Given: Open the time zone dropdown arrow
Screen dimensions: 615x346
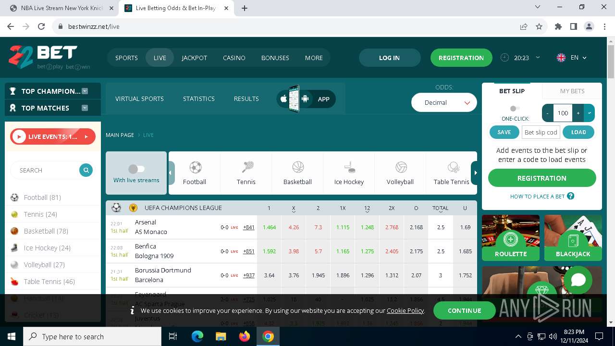Looking at the screenshot, I should (538, 57).
